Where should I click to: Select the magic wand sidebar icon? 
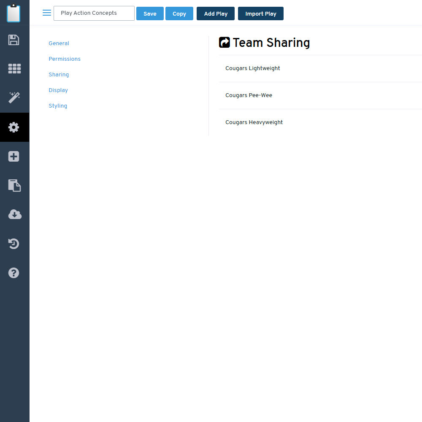14,97
